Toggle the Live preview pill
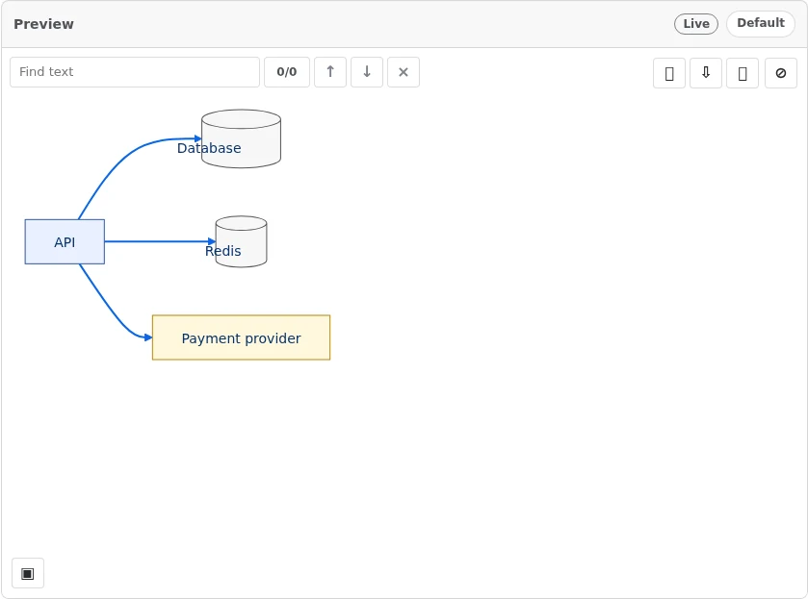808x599 pixels. [696, 24]
